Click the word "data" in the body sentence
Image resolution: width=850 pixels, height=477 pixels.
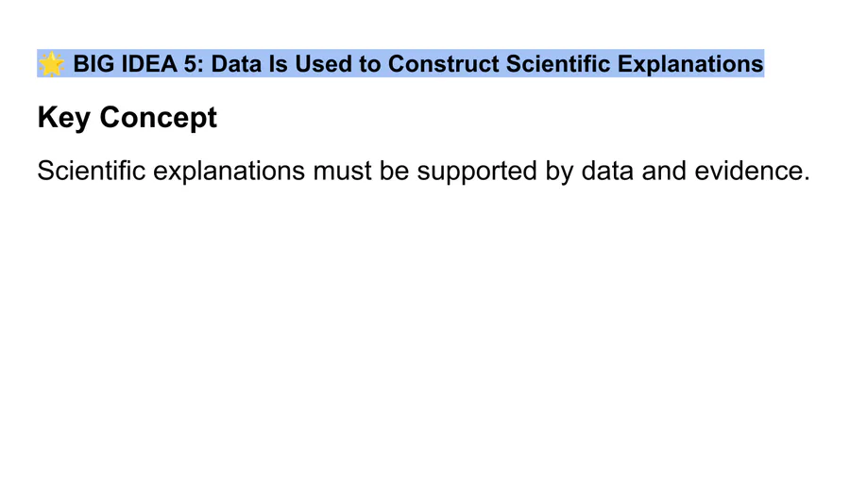(605, 172)
